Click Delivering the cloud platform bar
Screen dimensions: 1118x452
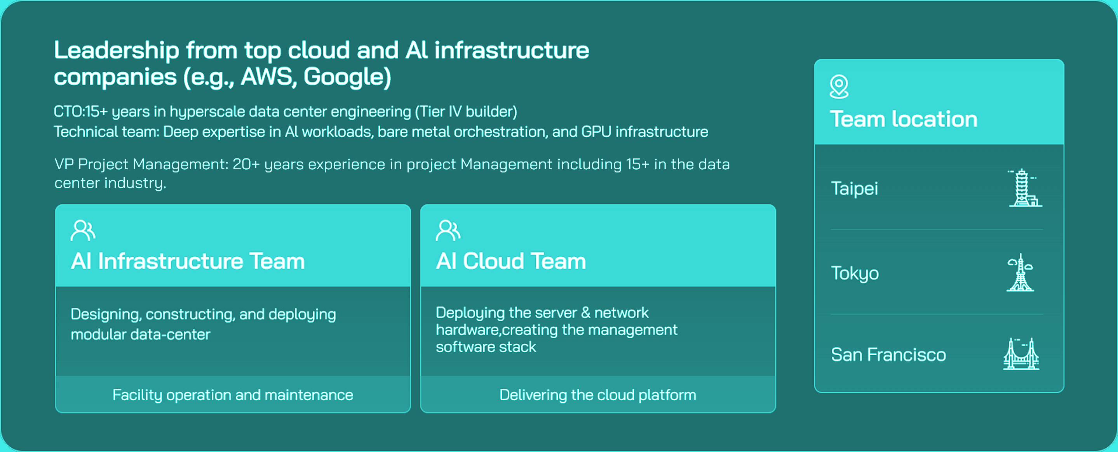(x=597, y=395)
